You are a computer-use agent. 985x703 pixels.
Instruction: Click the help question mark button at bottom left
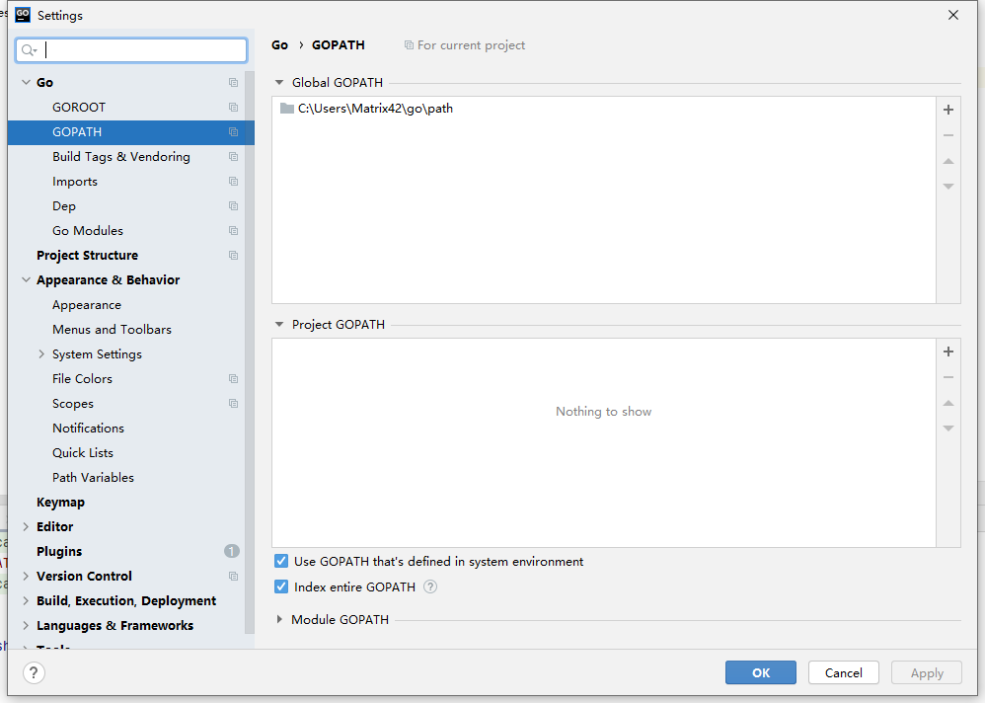click(x=34, y=672)
